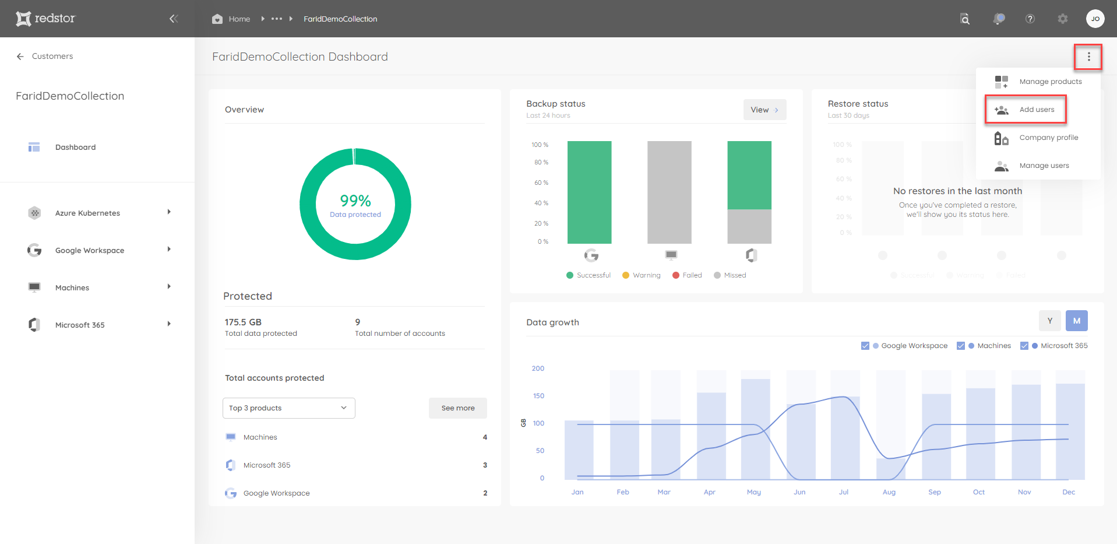Image resolution: width=1117 pixels, height=544 pixels.
Task: Click the Azure Kubernetes icon in sidebar
Action: (34, 213)
